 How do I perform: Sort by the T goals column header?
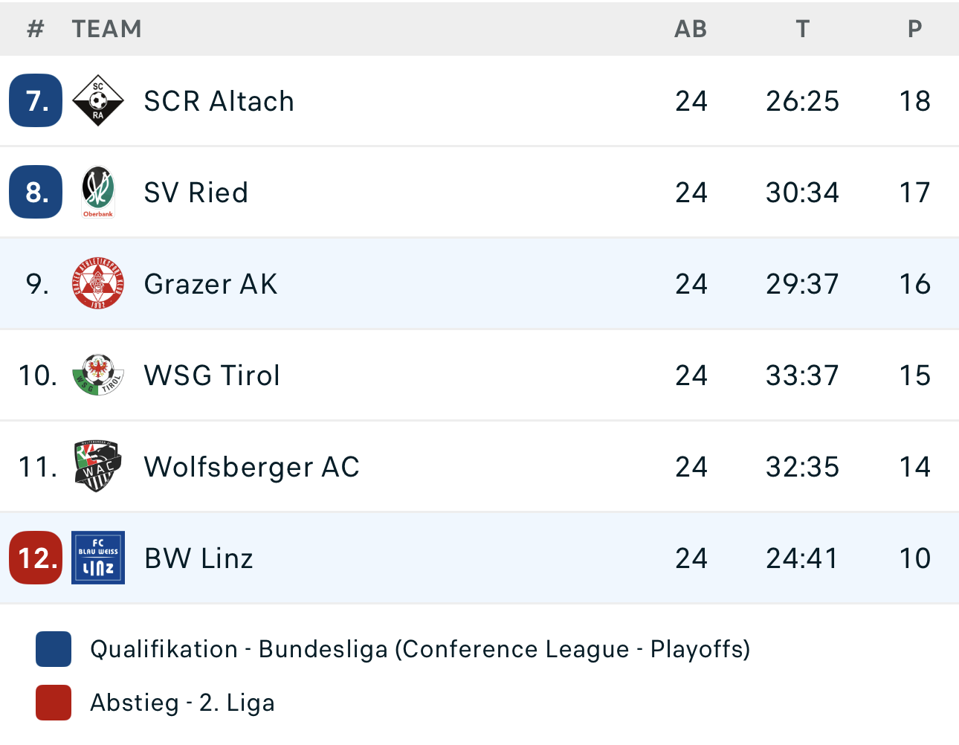pyautogui.click(x=802, y=29)
